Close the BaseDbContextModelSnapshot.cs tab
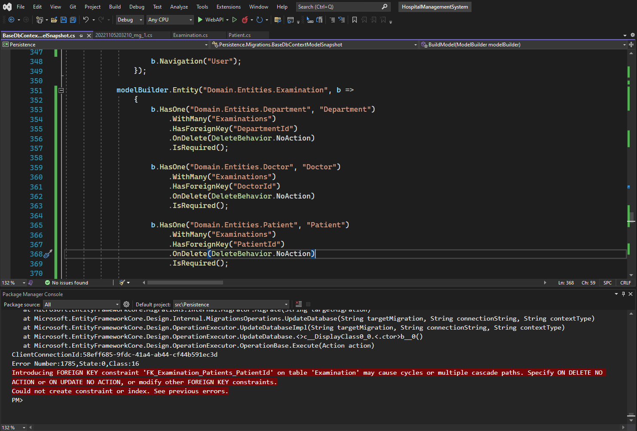 pos(89,36)
